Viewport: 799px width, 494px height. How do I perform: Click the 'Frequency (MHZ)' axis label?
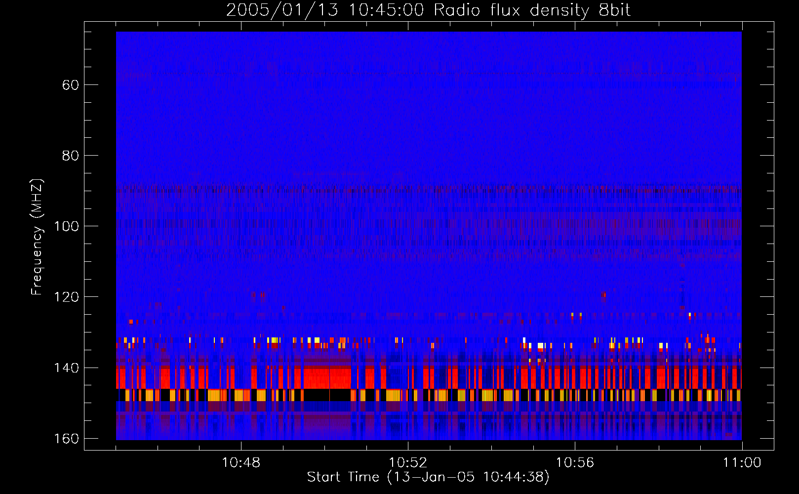[37, 237]
